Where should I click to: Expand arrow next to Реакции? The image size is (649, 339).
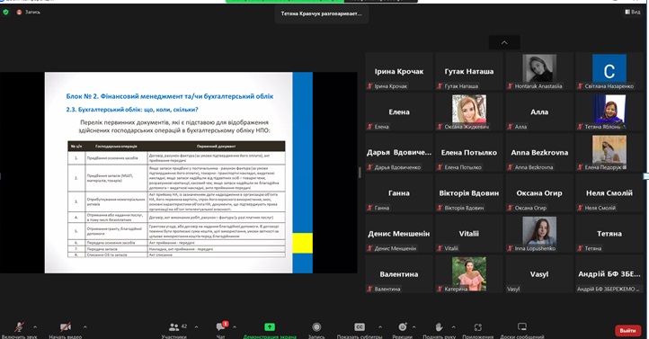413,327
